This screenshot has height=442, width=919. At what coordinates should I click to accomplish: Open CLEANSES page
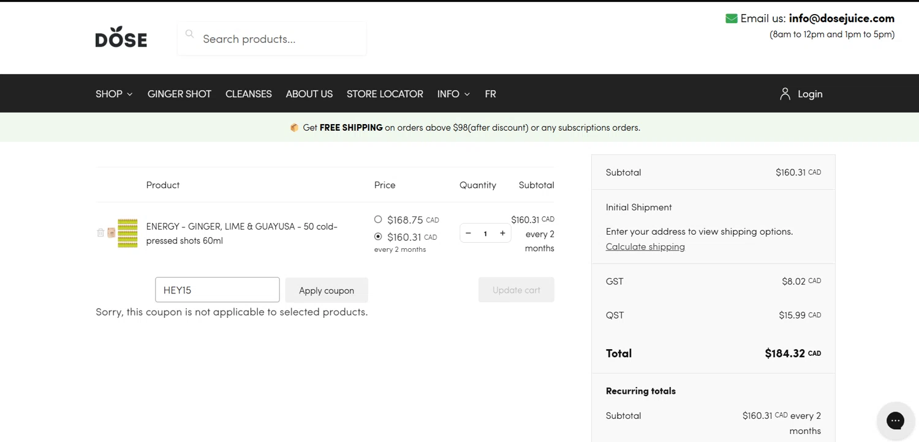click(249, 94)
